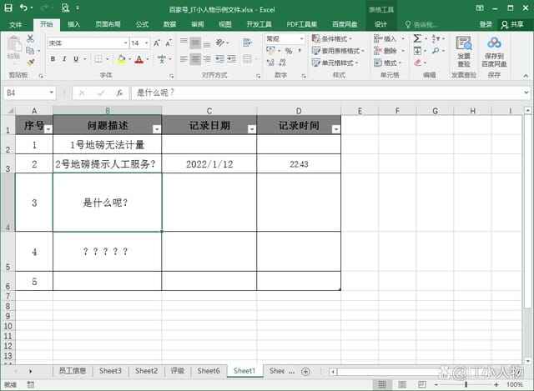The image size is (534, 391).
Task: Add a new sheet with plus button
Action: (305, 371)
